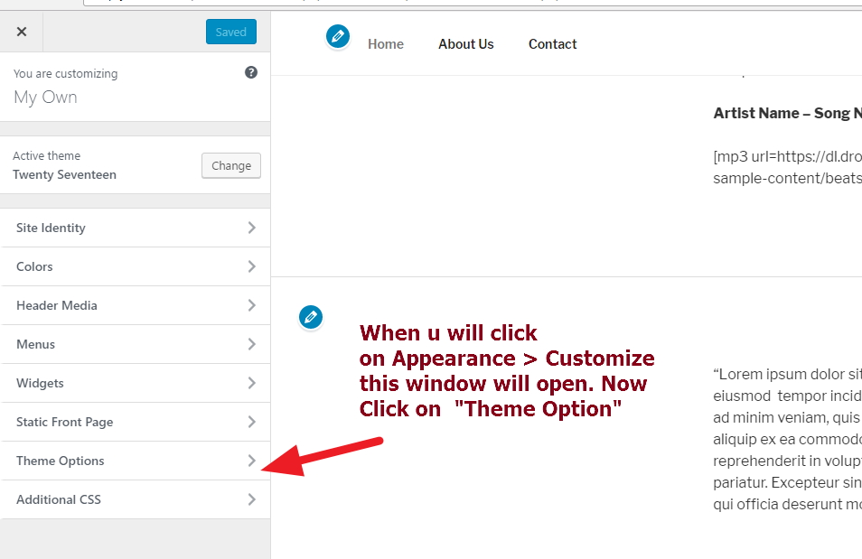Image resolution: width=862 pixels, height=559 pixels.
Task: Open the Menus panel
Action: [x=136, y=344]
